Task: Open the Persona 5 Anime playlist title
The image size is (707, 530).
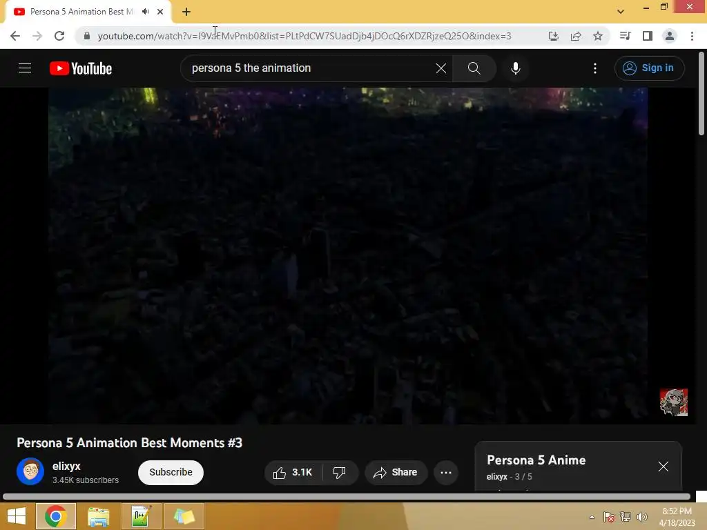Action: click(536, 460)
